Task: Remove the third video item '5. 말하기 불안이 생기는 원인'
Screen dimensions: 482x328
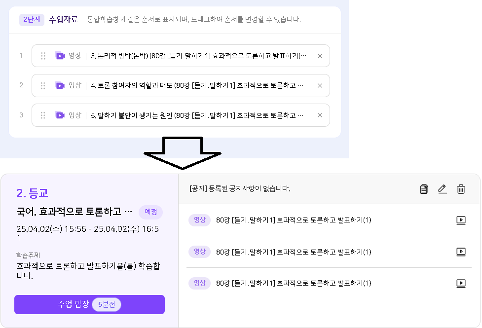Action: tap(320, 115)
